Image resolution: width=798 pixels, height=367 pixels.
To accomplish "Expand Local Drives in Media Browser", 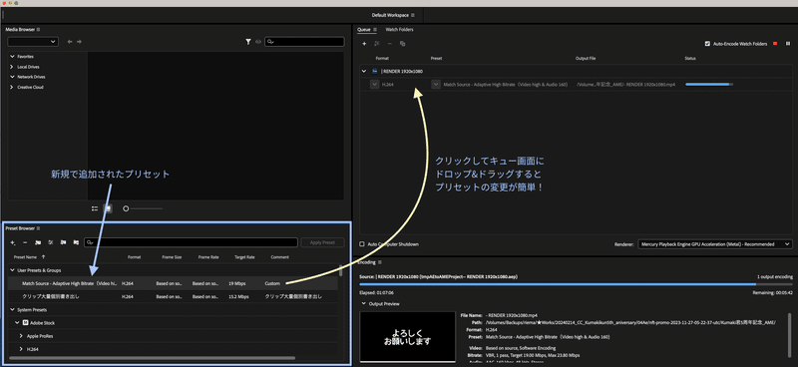I will [12, 67].
